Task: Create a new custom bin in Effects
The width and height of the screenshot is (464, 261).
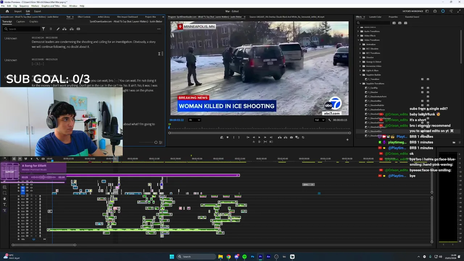Action: click(x=454, y=142)
